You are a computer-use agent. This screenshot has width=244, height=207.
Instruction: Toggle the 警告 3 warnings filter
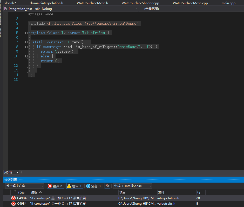[75, 186]
